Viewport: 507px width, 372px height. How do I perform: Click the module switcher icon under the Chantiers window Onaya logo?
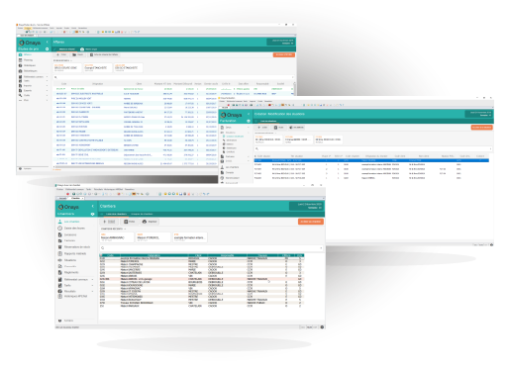click(x=92, y=214)
